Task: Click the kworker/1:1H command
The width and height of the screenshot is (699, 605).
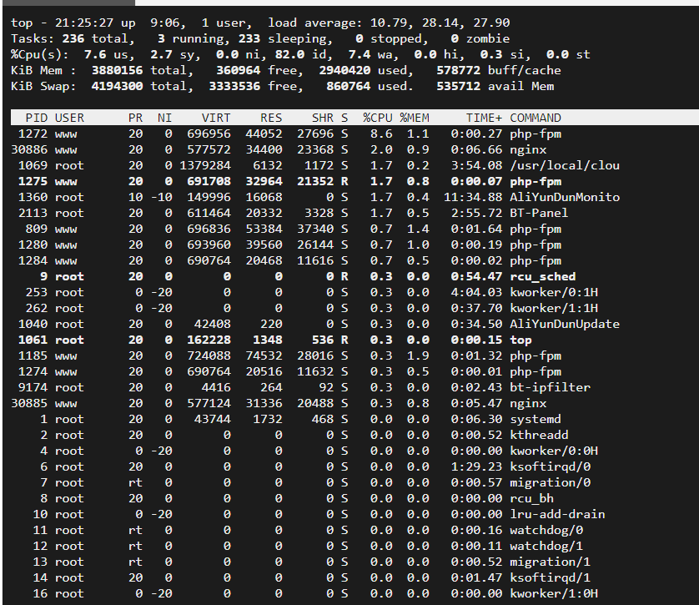Action: [x=554, y=308]
